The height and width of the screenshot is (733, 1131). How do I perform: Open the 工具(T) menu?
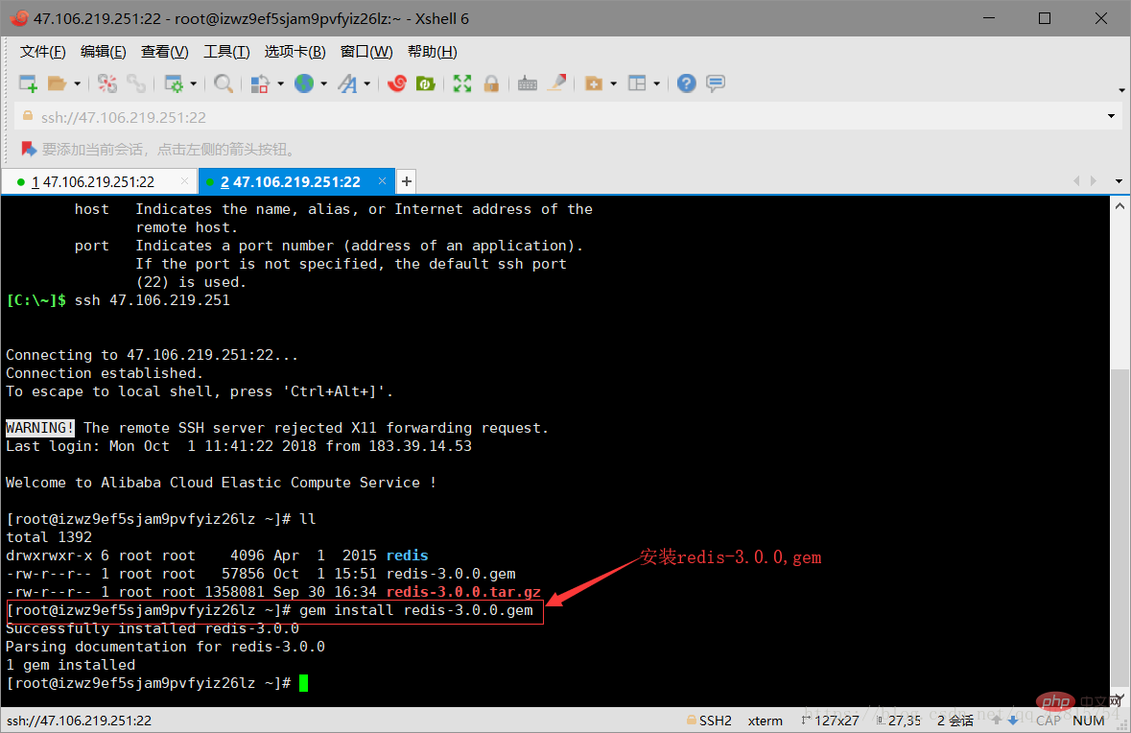[226, 52]
